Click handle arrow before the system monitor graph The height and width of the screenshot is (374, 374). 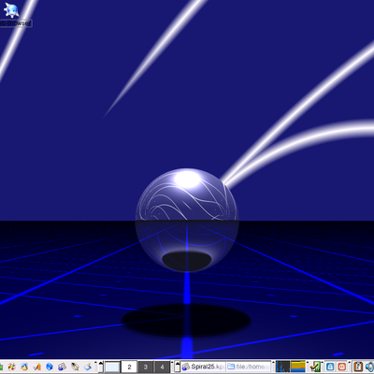pos(273,363)
